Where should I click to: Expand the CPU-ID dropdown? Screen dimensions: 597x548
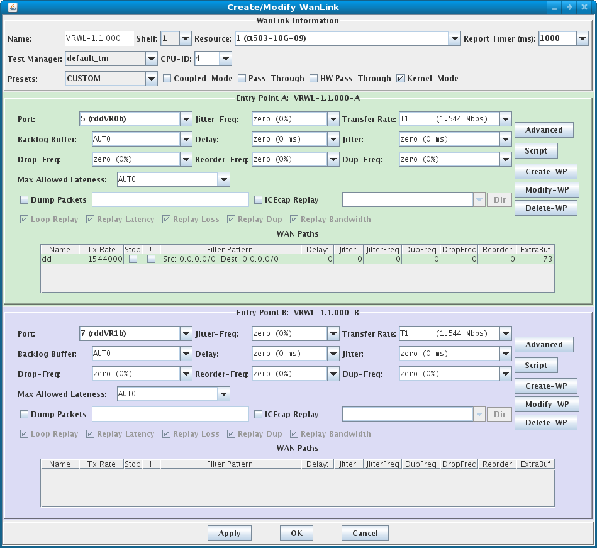pos(225,59)
